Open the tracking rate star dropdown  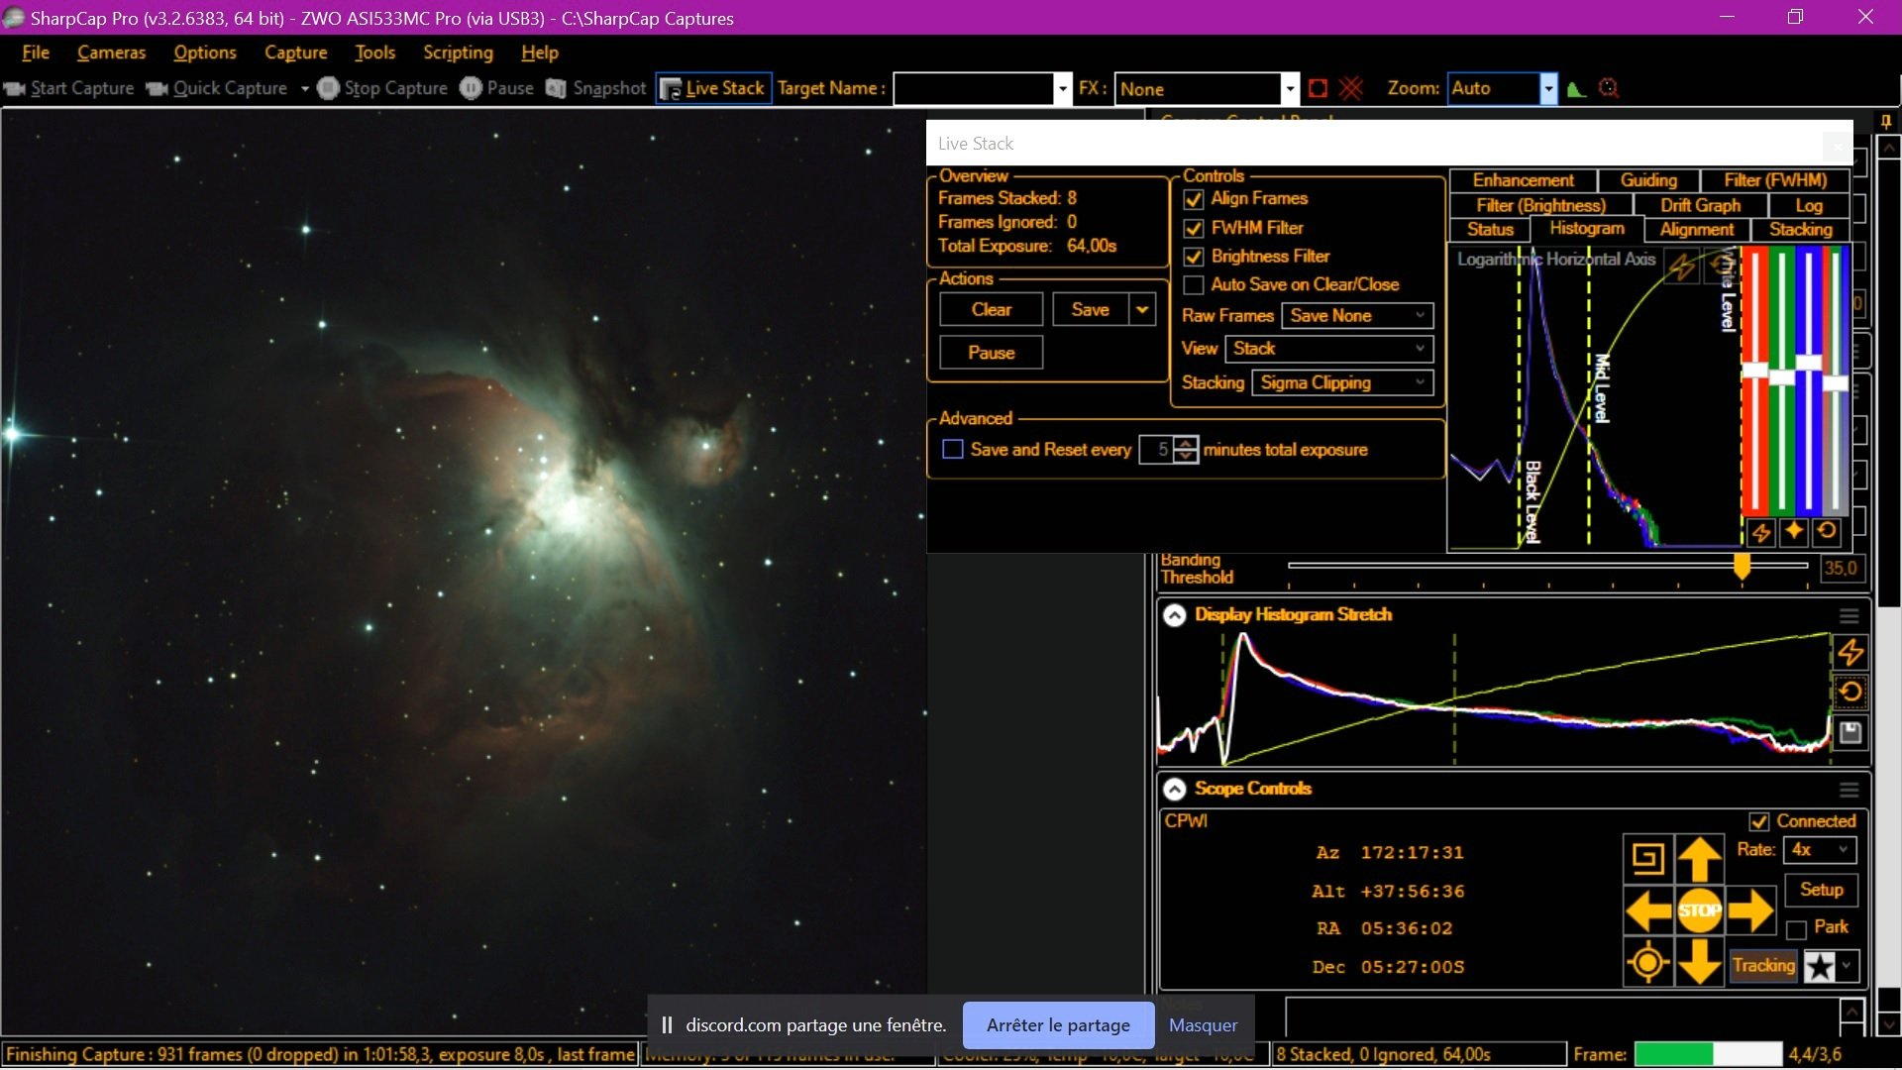pyautogui.click(x=1847, y=965)
